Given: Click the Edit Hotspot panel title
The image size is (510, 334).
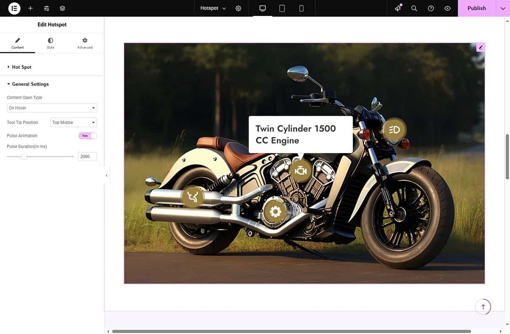Looking at the screenshot, I should (x=52, y=25).
